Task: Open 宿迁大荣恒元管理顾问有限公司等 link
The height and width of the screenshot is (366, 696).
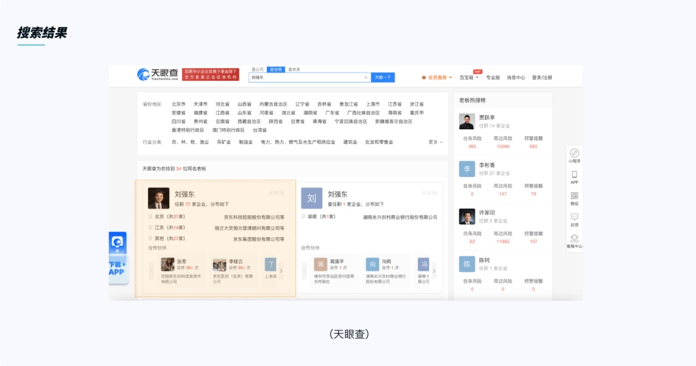Action: coord(249,228)
